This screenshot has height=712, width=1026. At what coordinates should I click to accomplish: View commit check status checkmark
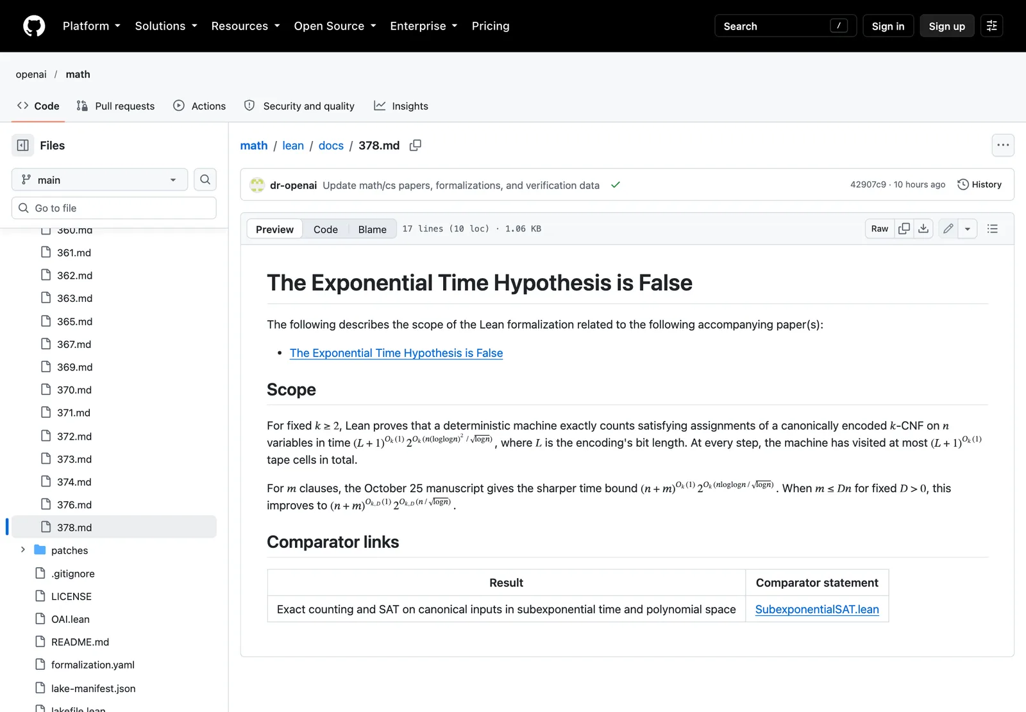coord(616,185)
